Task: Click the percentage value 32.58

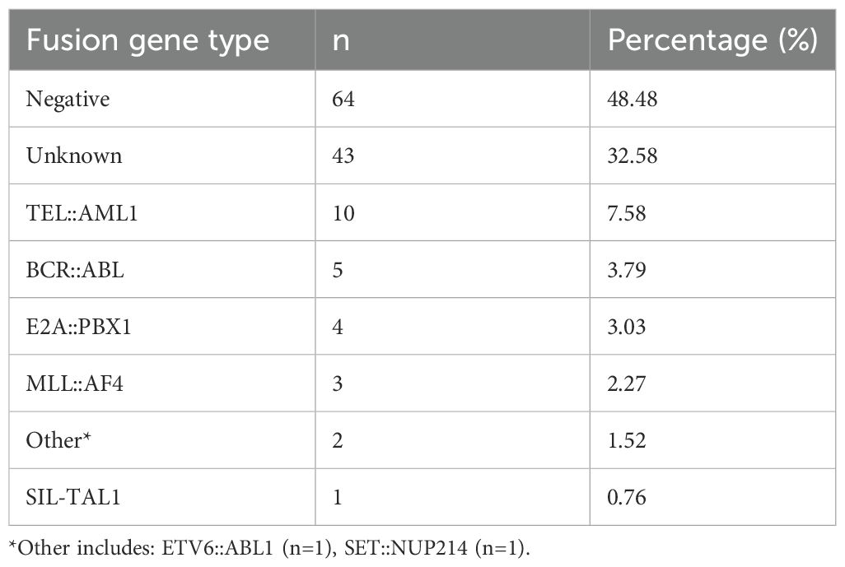Action: (633, 156)
